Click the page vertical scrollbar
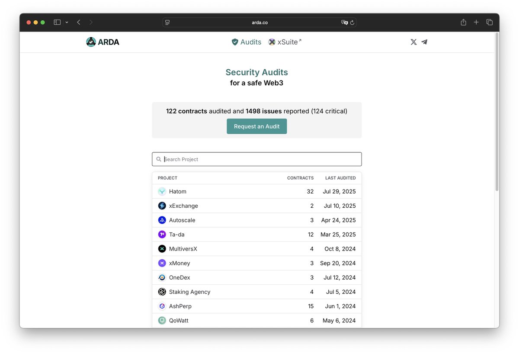Viewport: 519px width, 354px height. click(x=497, y=112)
